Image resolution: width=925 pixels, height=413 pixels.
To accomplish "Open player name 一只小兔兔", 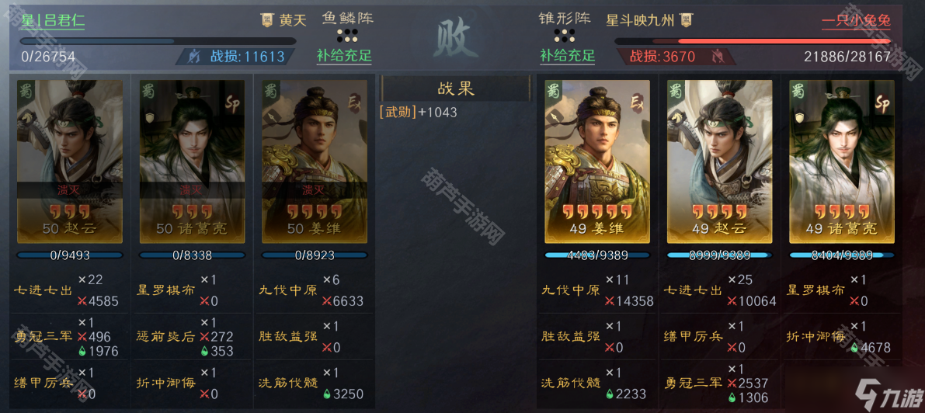I will pyautogui.click(x=856, y=21).
